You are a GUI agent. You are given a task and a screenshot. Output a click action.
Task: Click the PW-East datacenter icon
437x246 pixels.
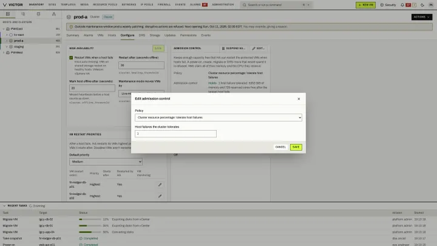[x=8, y=29]
